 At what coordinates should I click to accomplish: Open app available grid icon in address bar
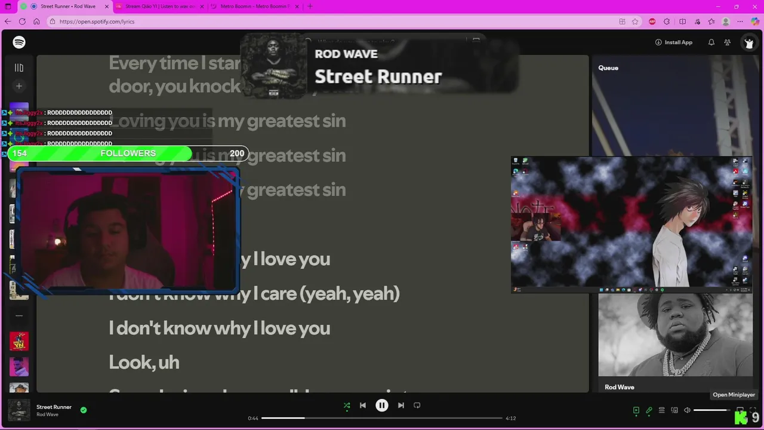tap(622, 21)
